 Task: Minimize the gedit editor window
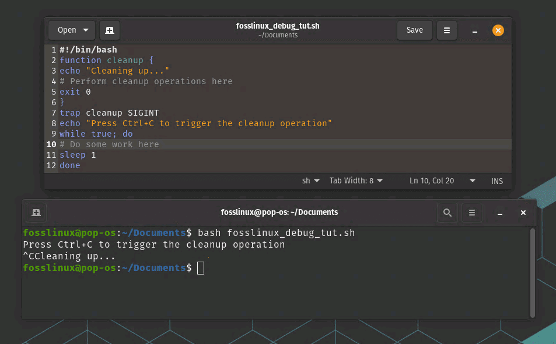475,30
